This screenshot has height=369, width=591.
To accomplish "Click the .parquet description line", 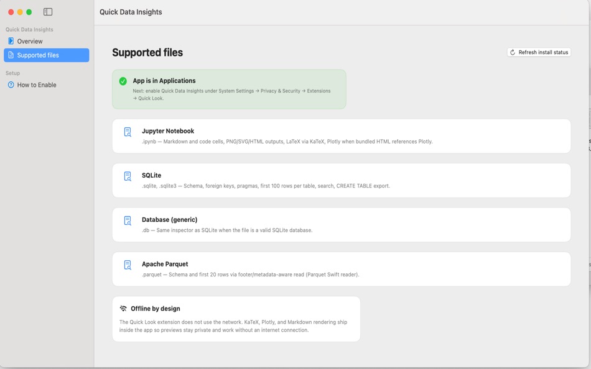I will pos(250,275).
